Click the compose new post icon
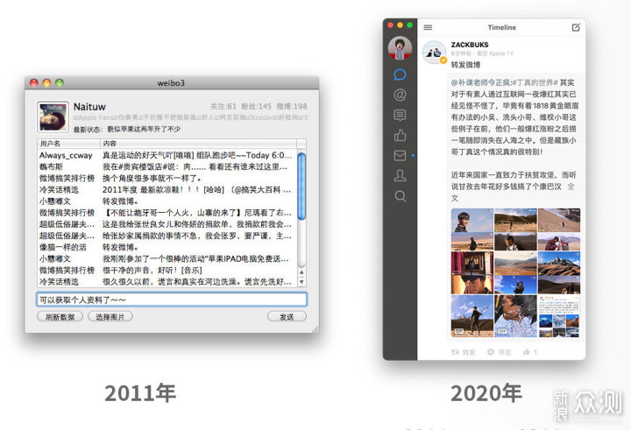This screenshot has height=430, width=631. pos(576,27)
